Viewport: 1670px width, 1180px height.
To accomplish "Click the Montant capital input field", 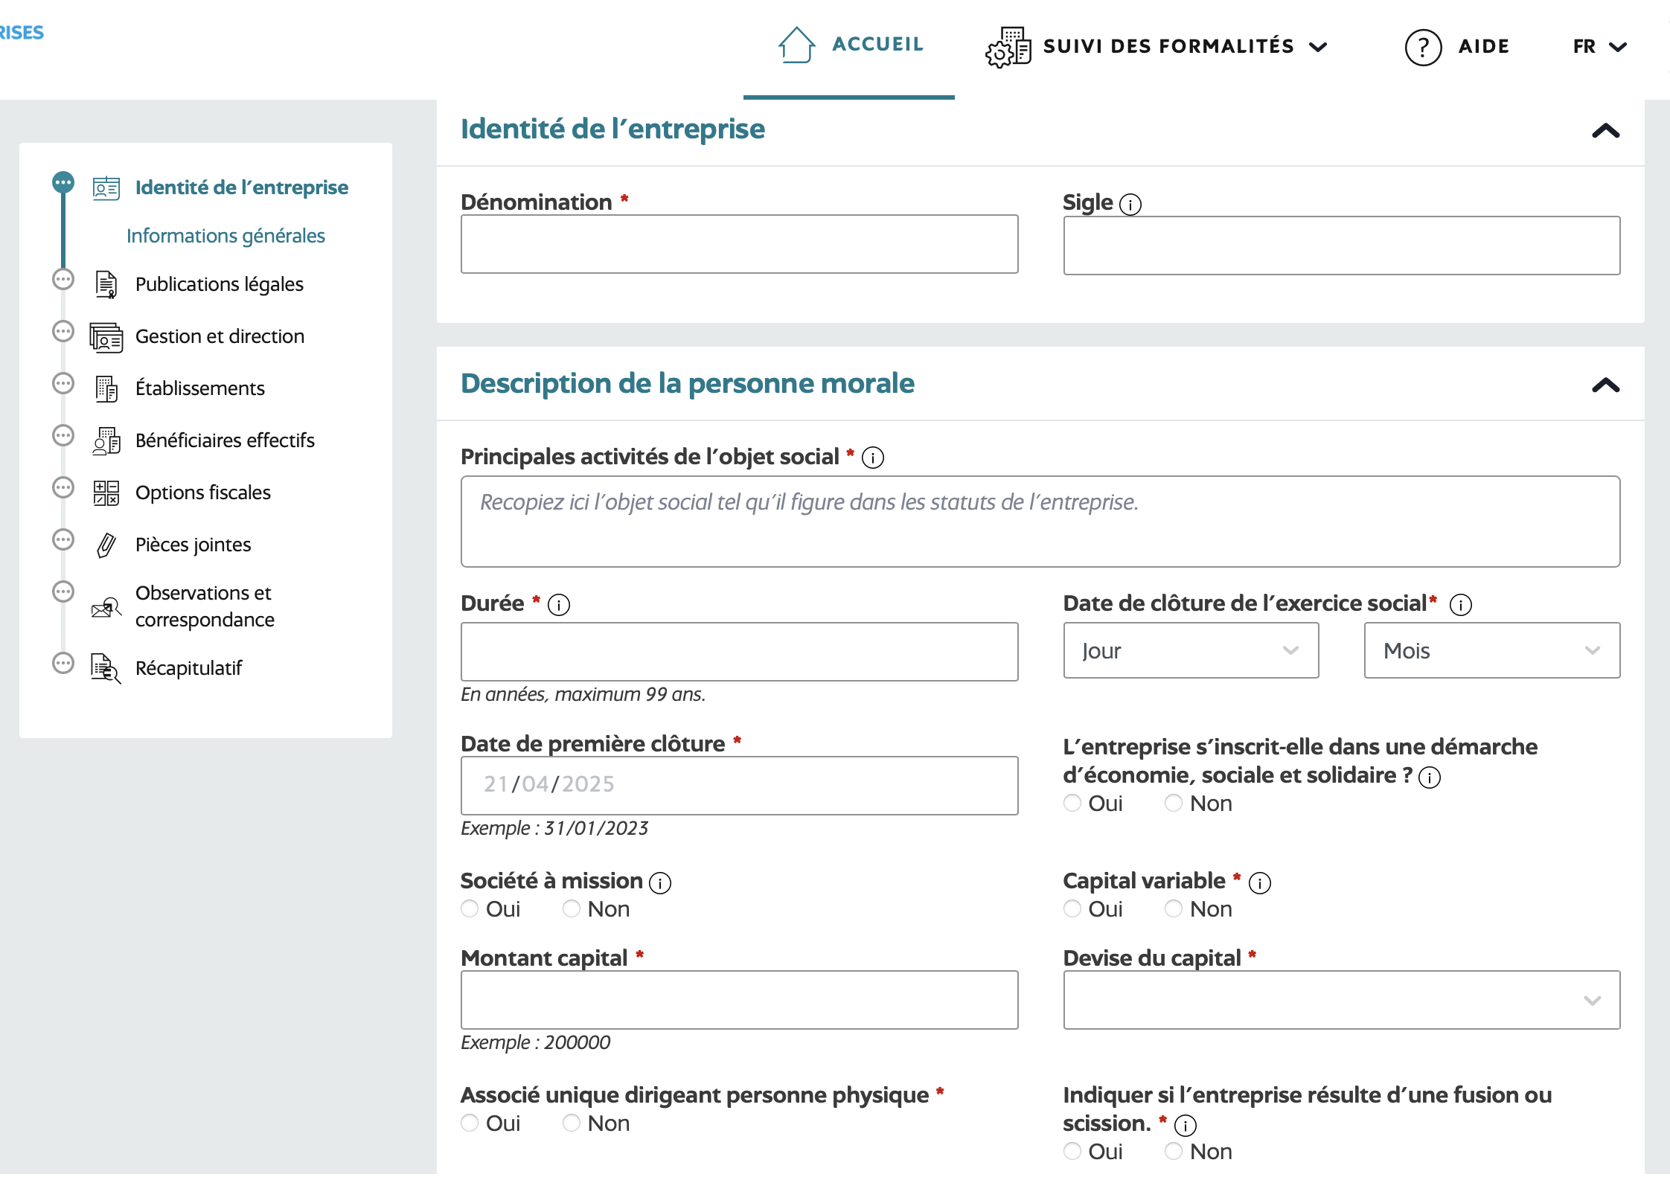I will 739,1001.
